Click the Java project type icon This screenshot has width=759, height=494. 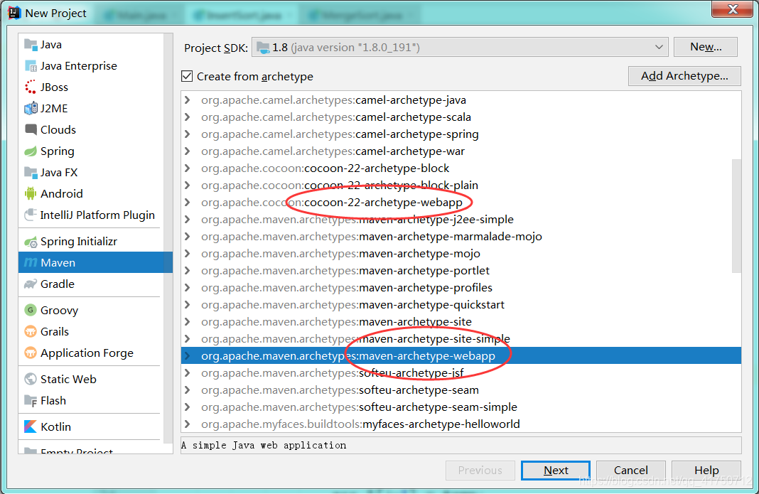click(x=31, y=45)
